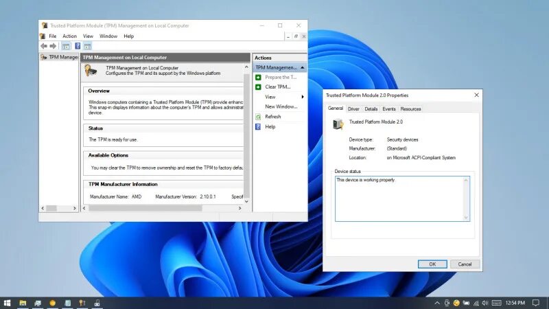Open File Explorer from the taskbar
This screenshot has width=549, height=309.
pyautogui.click(x=23, y=303)
